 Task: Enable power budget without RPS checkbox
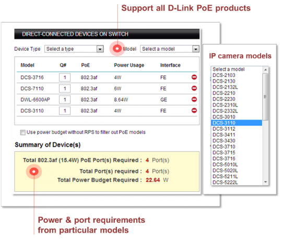23,132
